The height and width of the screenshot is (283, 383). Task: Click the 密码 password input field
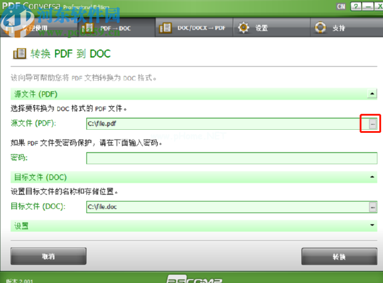pyautogui.click(x=232, y=158)
